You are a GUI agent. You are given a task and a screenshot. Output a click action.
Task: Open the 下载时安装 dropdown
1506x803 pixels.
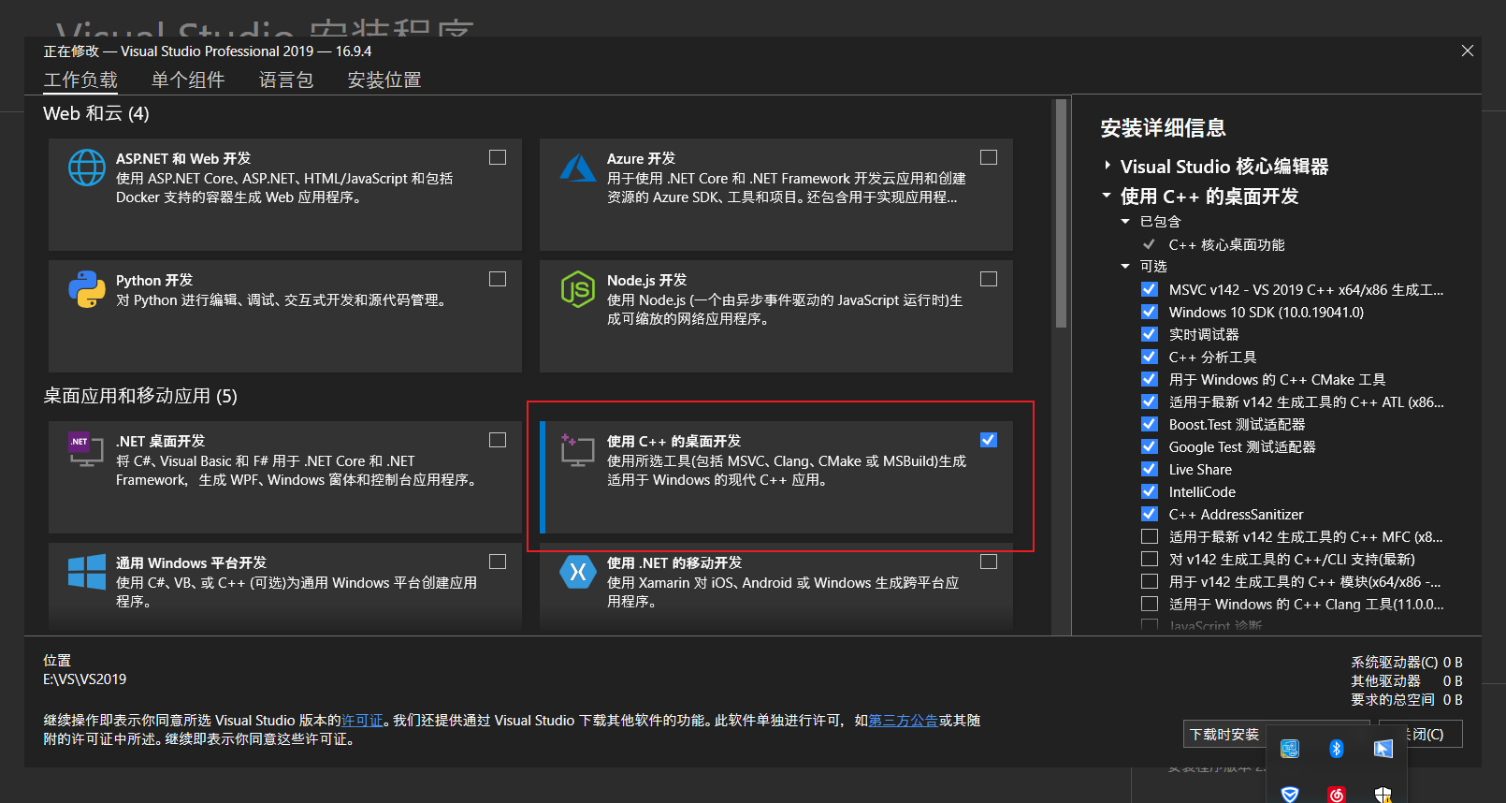tap(1225, 734)
